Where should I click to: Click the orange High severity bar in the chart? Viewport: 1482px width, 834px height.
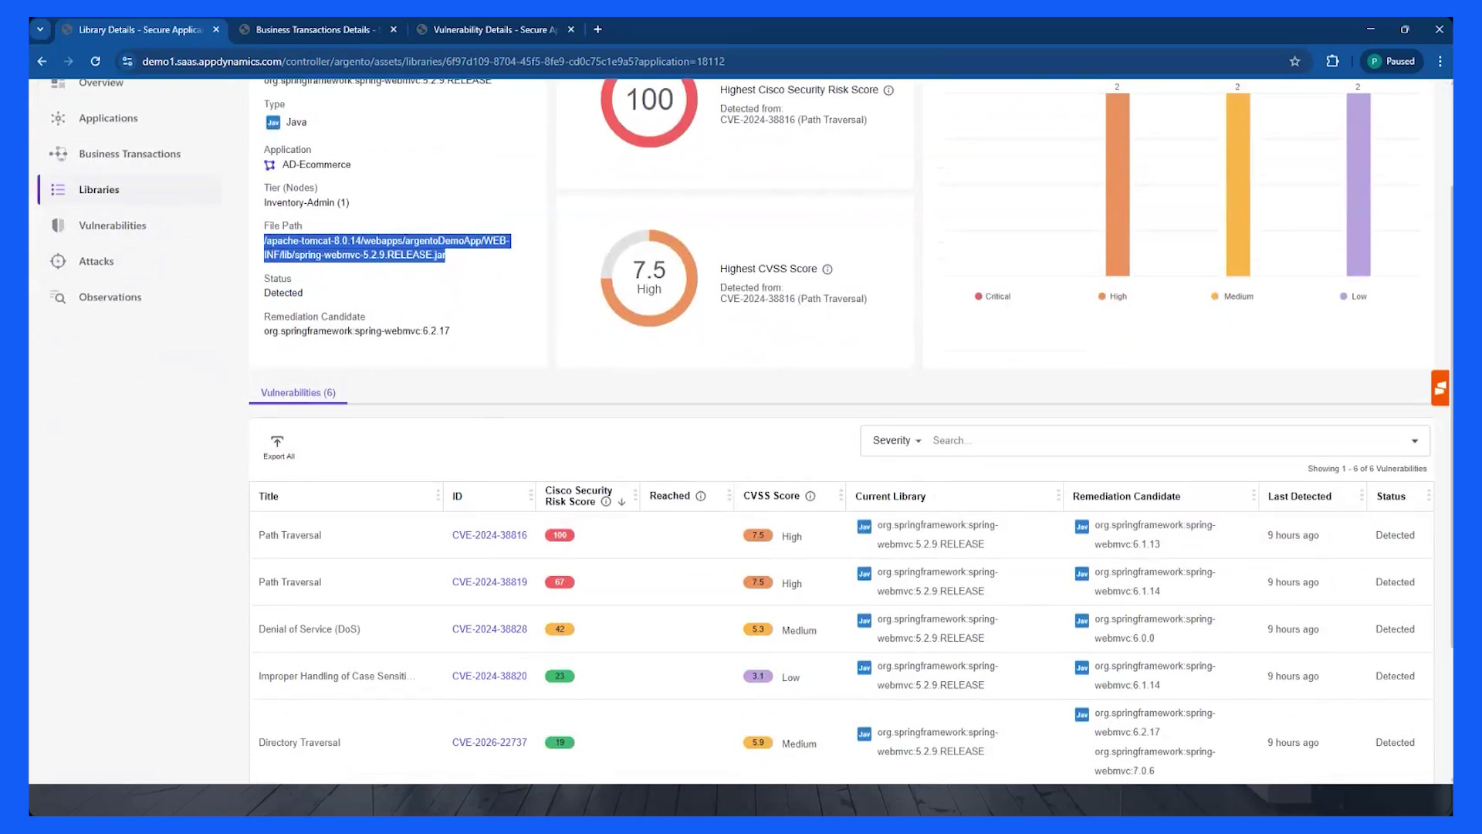[x=1117, y=185]
